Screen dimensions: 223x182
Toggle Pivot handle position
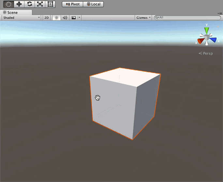(72, 4)
